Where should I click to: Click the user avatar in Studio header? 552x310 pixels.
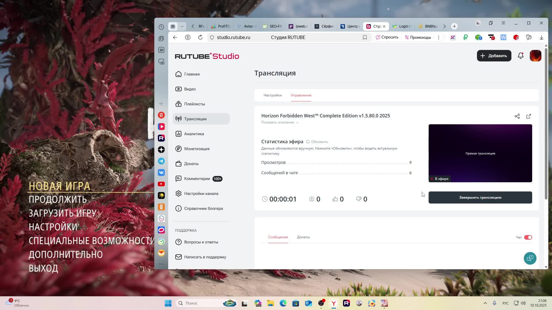pos(535,56)
